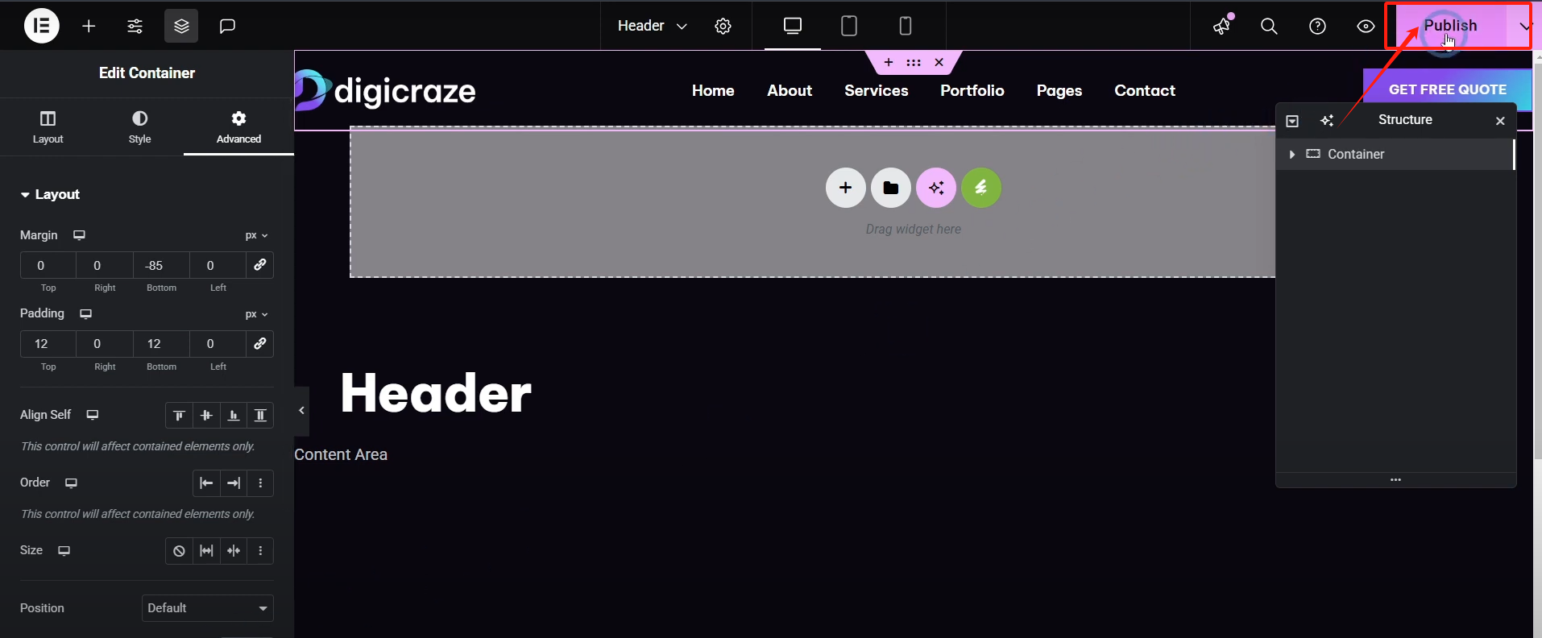Switch to the Layout tab
Screen dimensions: 1542x638
(x=48, y=127)
